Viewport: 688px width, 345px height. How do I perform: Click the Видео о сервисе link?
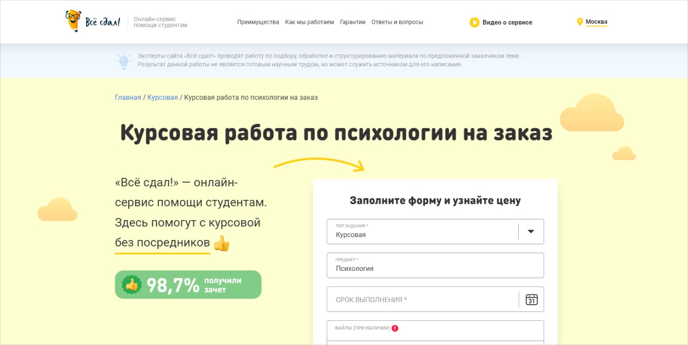click(507, 22)
